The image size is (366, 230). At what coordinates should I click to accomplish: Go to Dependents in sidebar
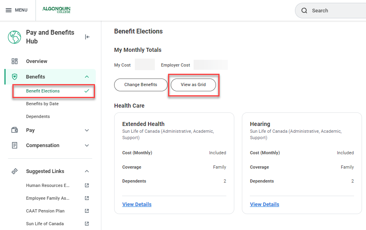pyautogui.click(x=38, y=116)
